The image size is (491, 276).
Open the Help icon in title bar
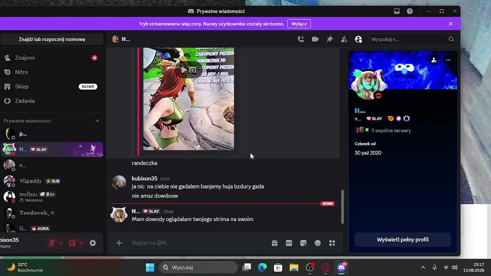coord(410,11)
